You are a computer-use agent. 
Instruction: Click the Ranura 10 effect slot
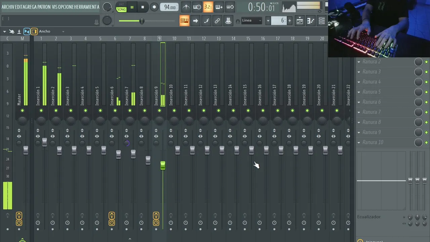385,143
